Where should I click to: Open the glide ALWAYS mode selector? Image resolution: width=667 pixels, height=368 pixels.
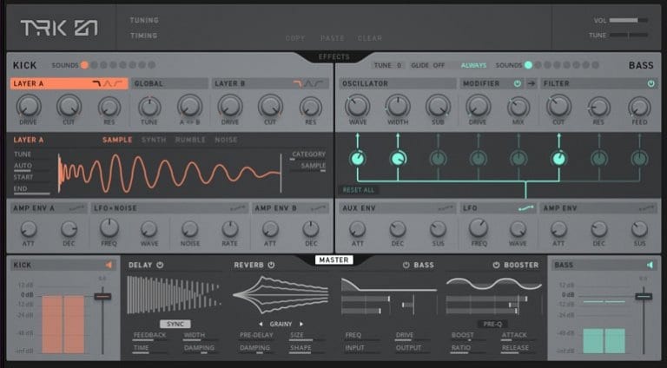click(473, 65)
